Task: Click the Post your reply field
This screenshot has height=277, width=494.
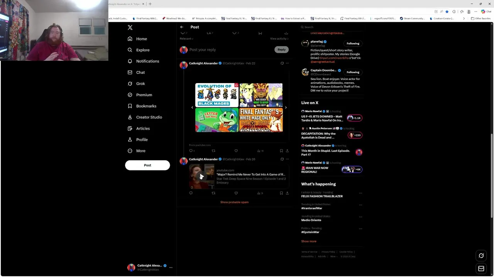Action: pos(230,50)
